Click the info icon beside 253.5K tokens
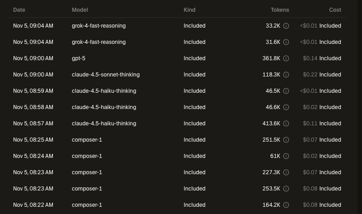362x214 pixels. pyautogui.click(x=286, y=189)
